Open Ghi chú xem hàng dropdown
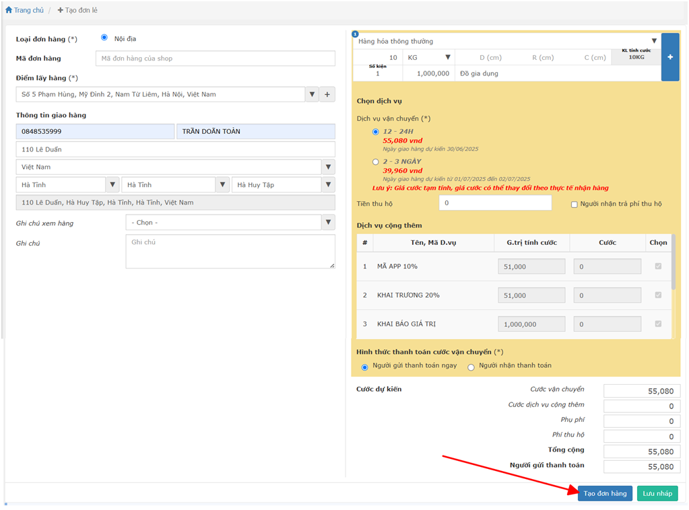Viewport: 689px width, 510px height. pos(328,223)
